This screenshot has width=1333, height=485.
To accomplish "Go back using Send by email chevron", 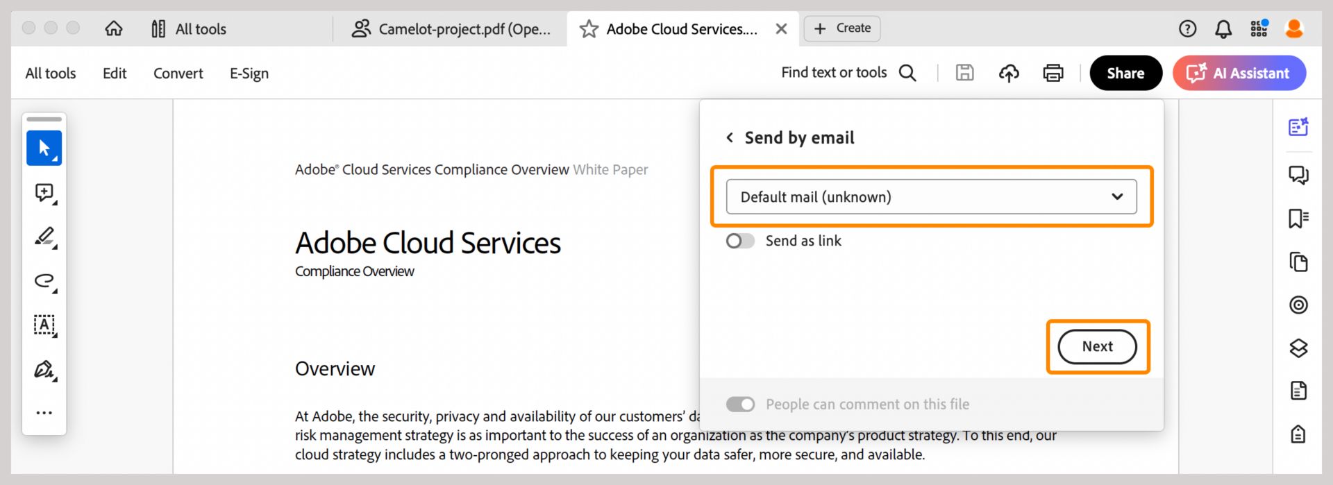I will click(x=730, y=137).
